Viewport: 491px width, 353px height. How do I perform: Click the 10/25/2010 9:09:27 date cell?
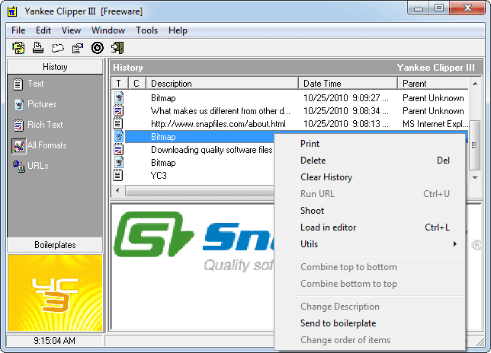[345, 98]
